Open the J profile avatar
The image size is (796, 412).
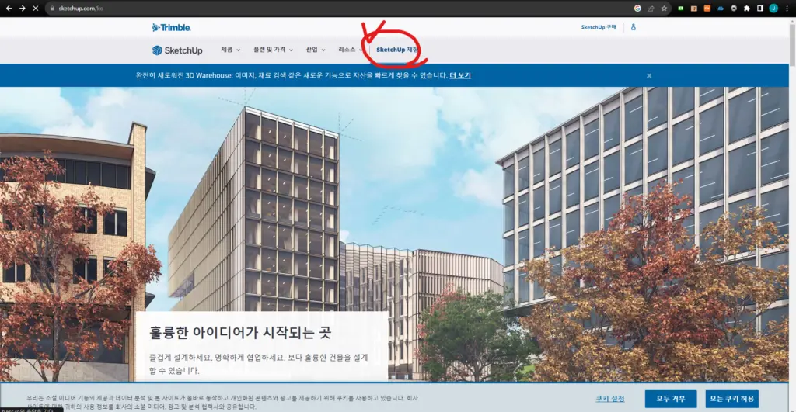[x=773, y=8]
